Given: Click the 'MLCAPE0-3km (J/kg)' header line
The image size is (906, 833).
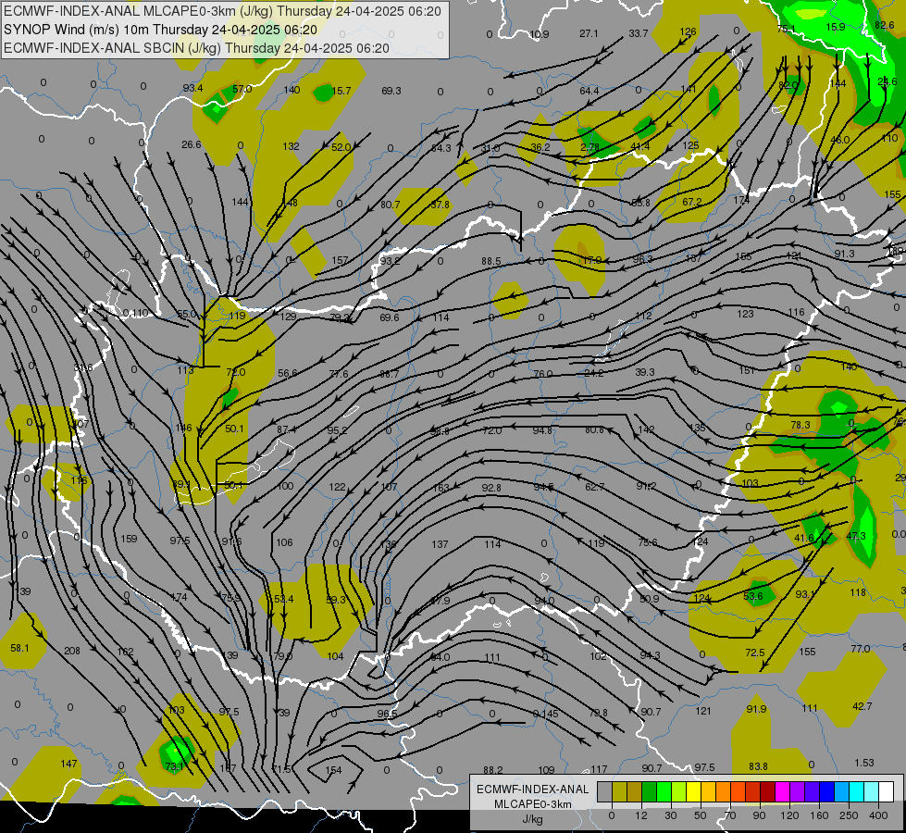Looking at the screenshot, I should click(222, 11).
